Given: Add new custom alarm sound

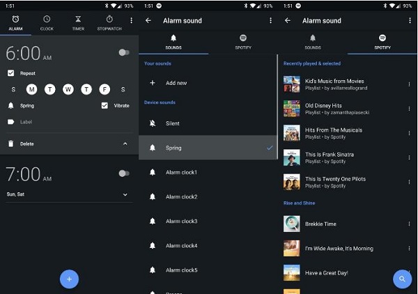Looking at the screenshot, I should coord(208,83).
